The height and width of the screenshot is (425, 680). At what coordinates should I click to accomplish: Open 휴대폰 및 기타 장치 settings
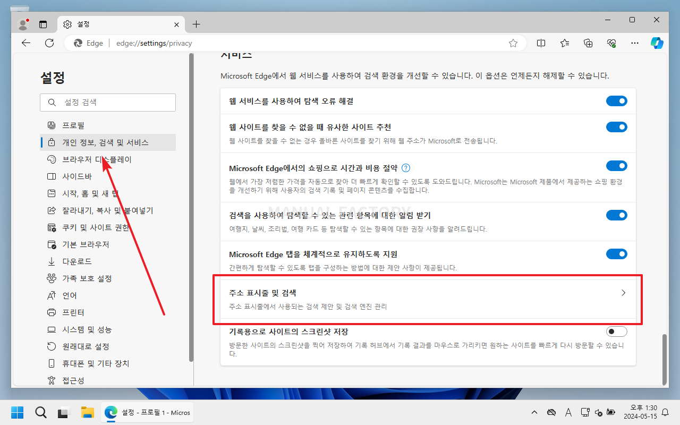(x=108, y=363)
